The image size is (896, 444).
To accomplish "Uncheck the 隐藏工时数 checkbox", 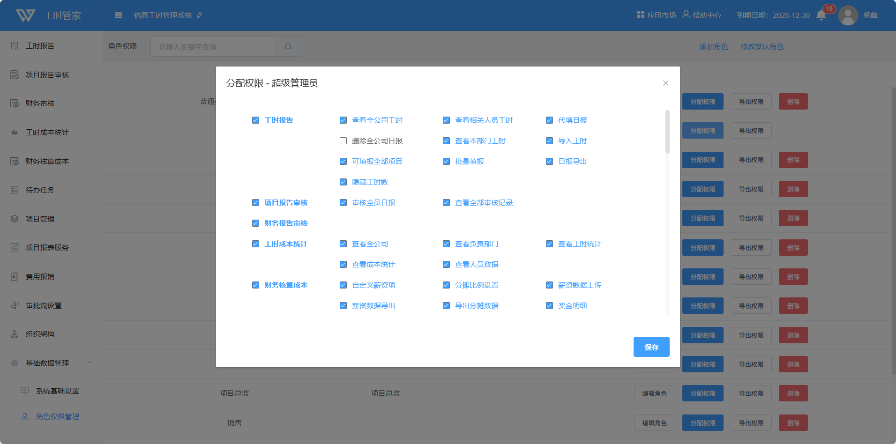I will point(343,182).
